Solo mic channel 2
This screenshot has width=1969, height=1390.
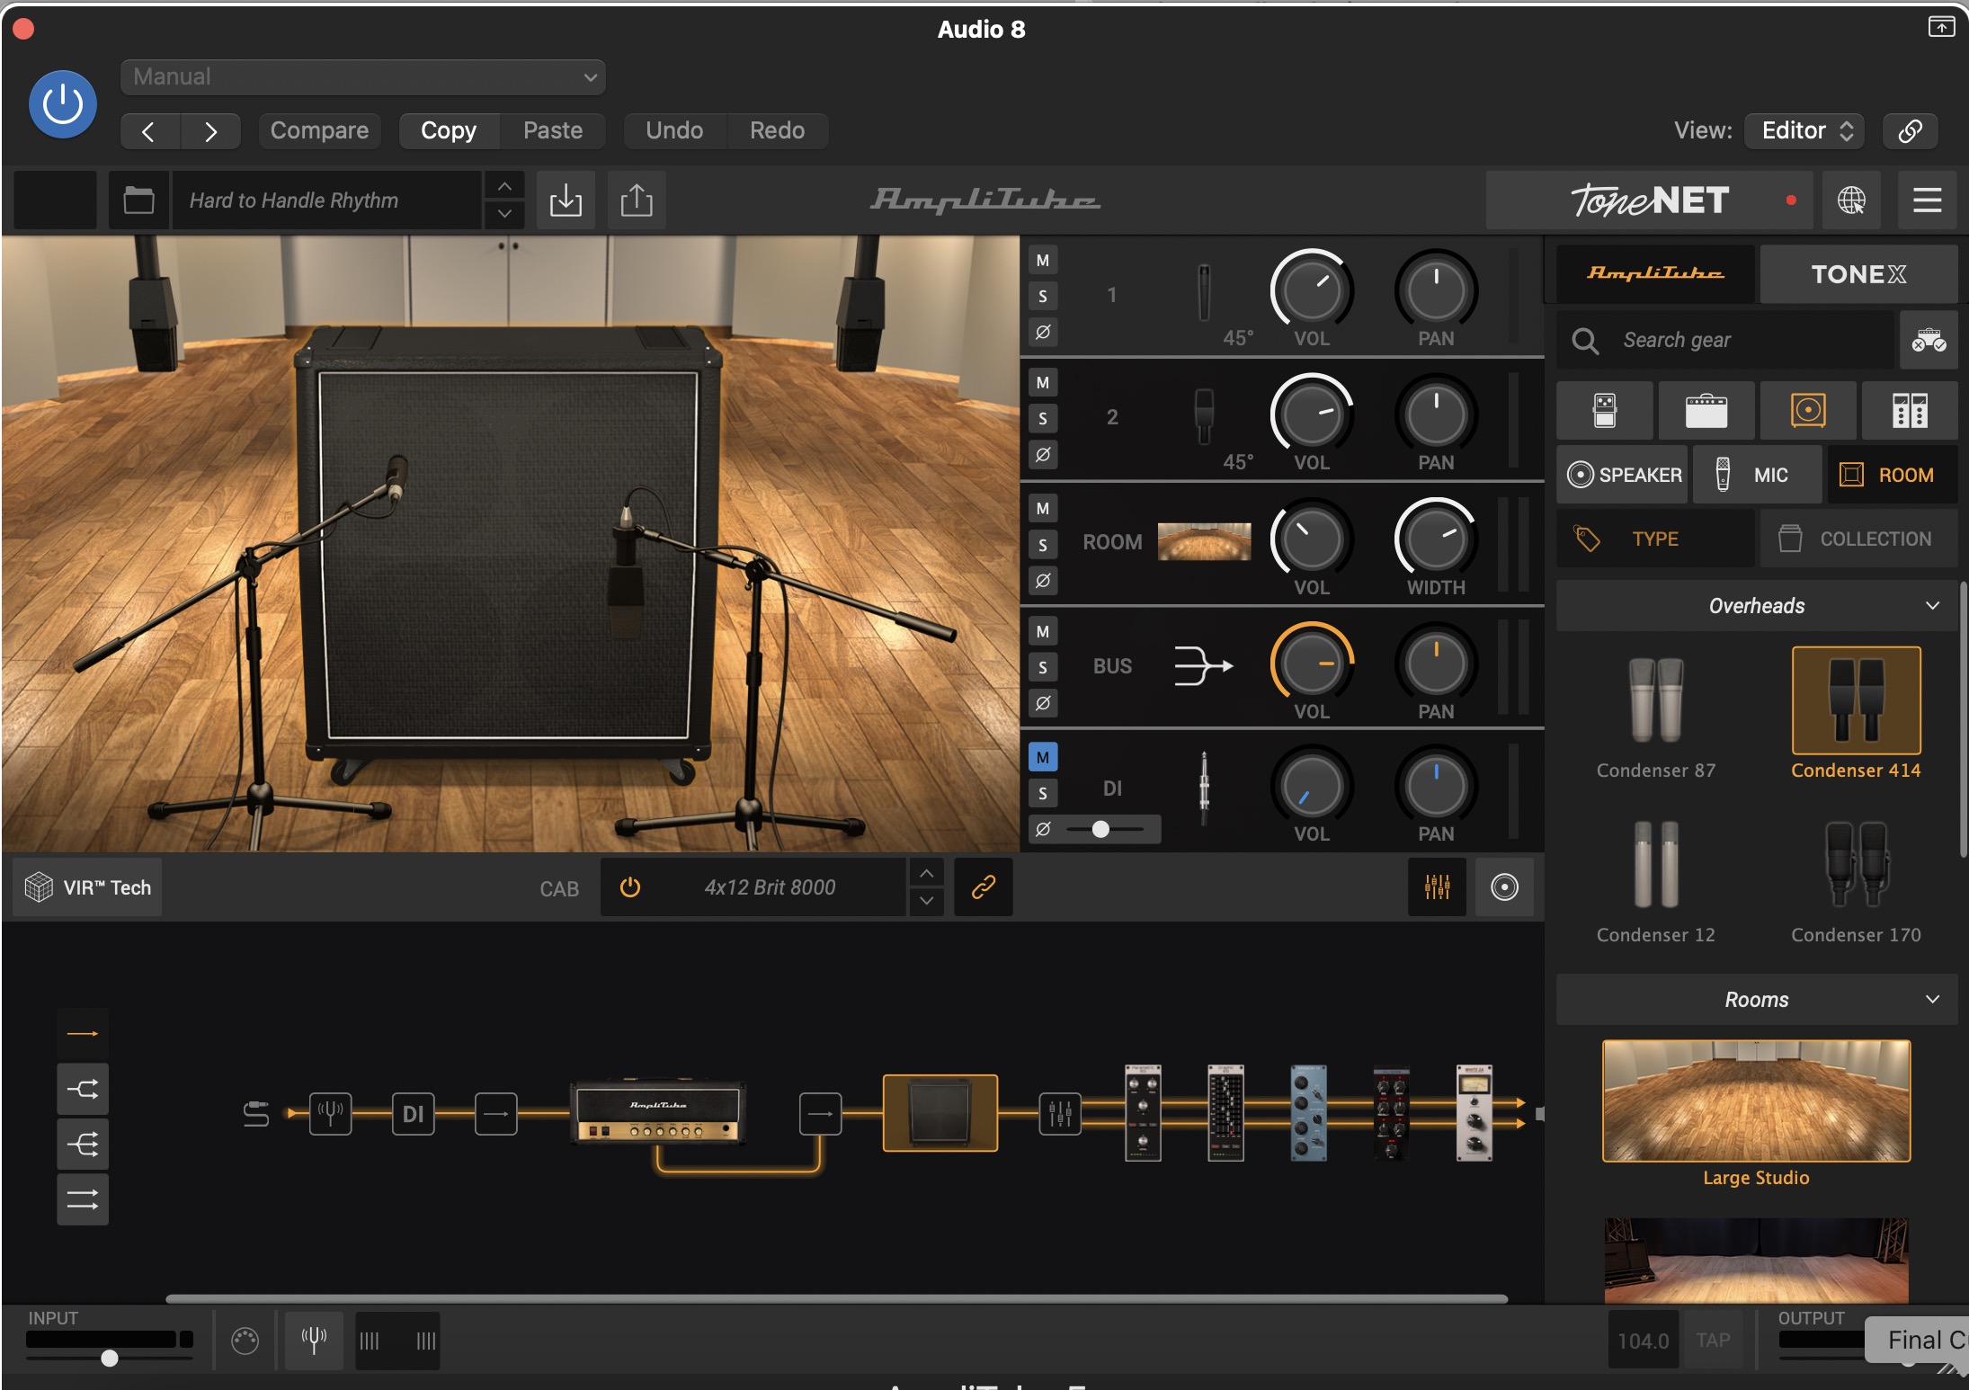1043,418
